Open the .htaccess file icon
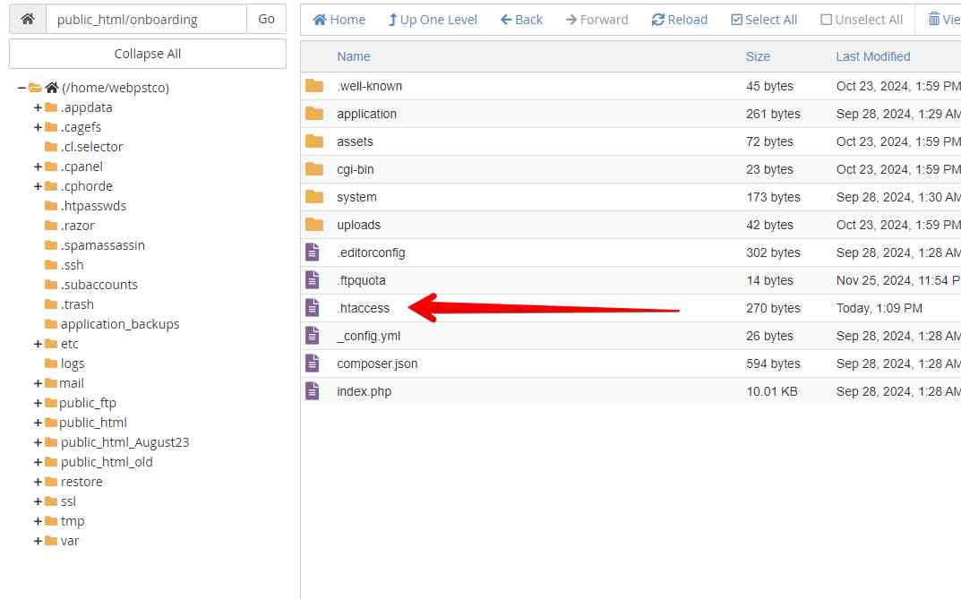The width and height of the screenshot is (961, 599). click(313, 308)
